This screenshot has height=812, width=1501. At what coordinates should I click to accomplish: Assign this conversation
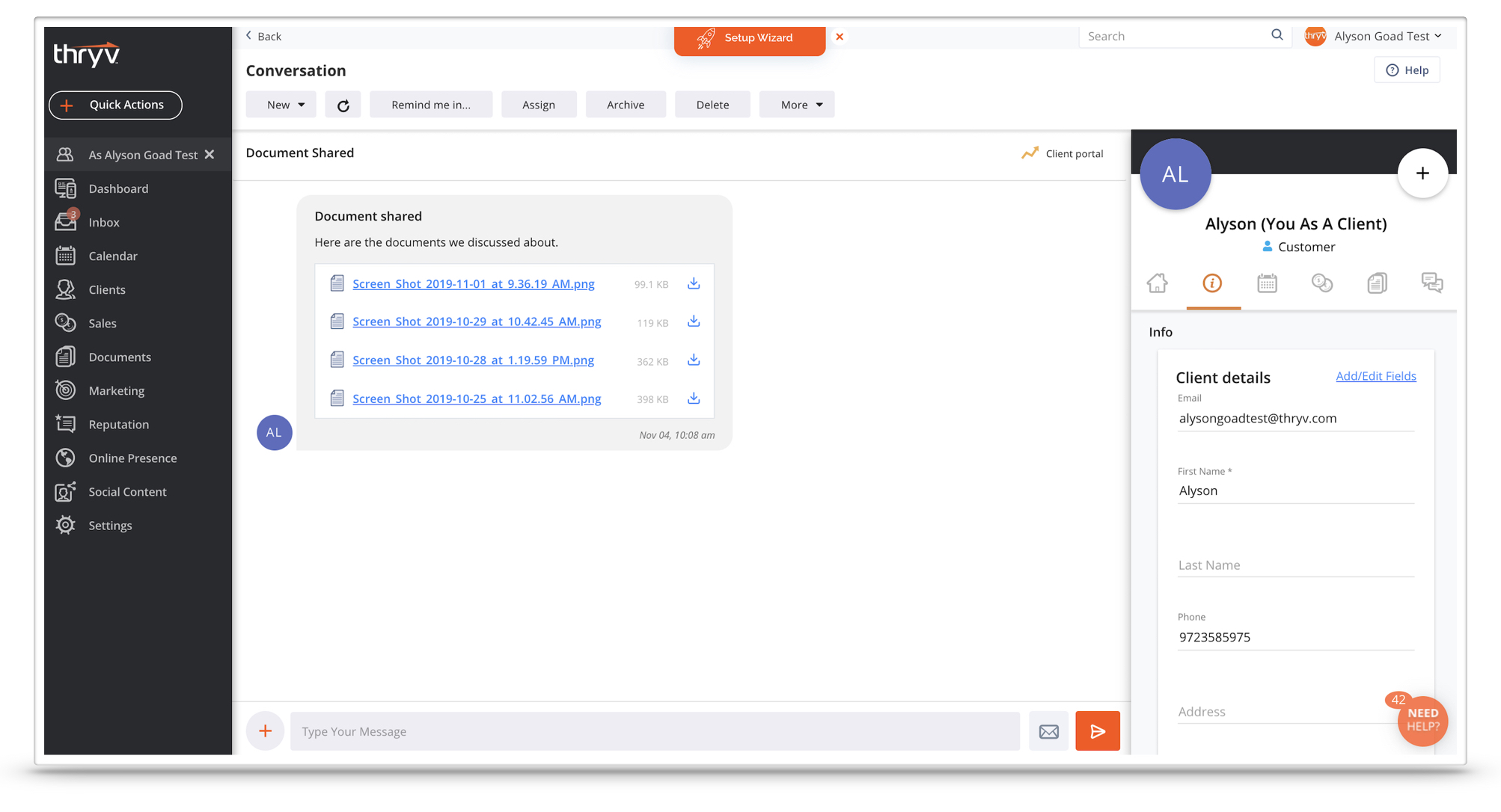click(539, 105)
